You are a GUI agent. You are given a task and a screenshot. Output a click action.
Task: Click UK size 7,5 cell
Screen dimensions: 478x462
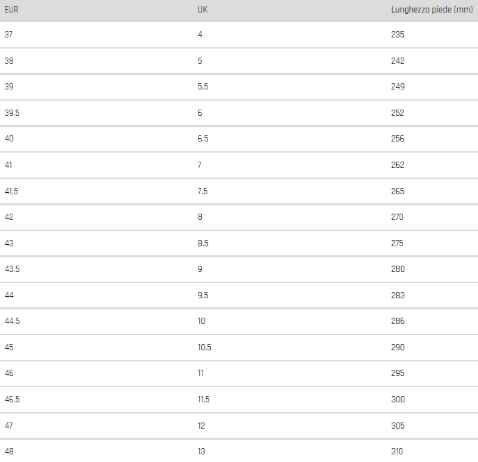pyautogui.click(x=203, y=191)
